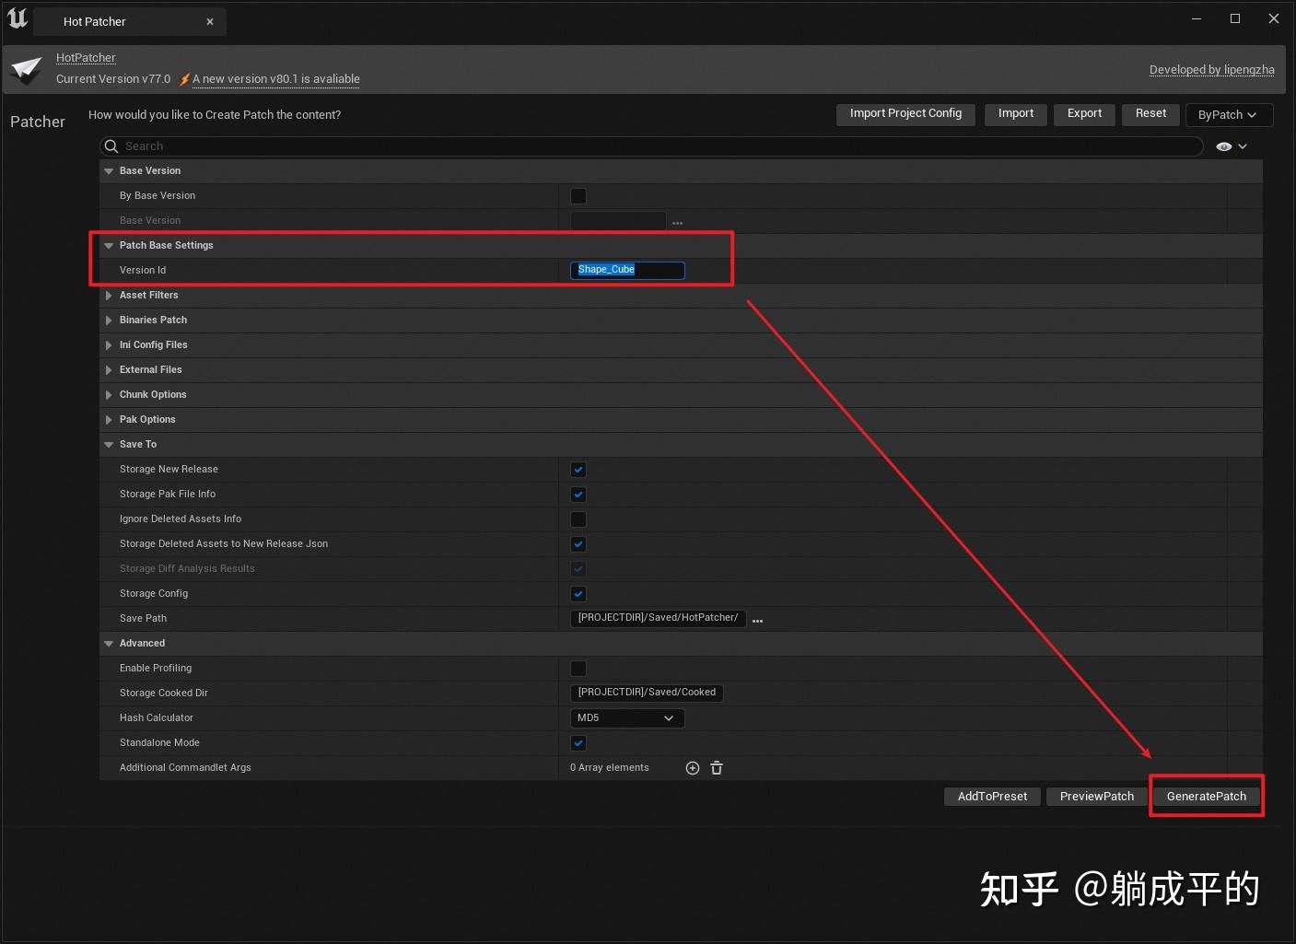
Task: Expand the Asset Filters section
Action: [109, 295]
